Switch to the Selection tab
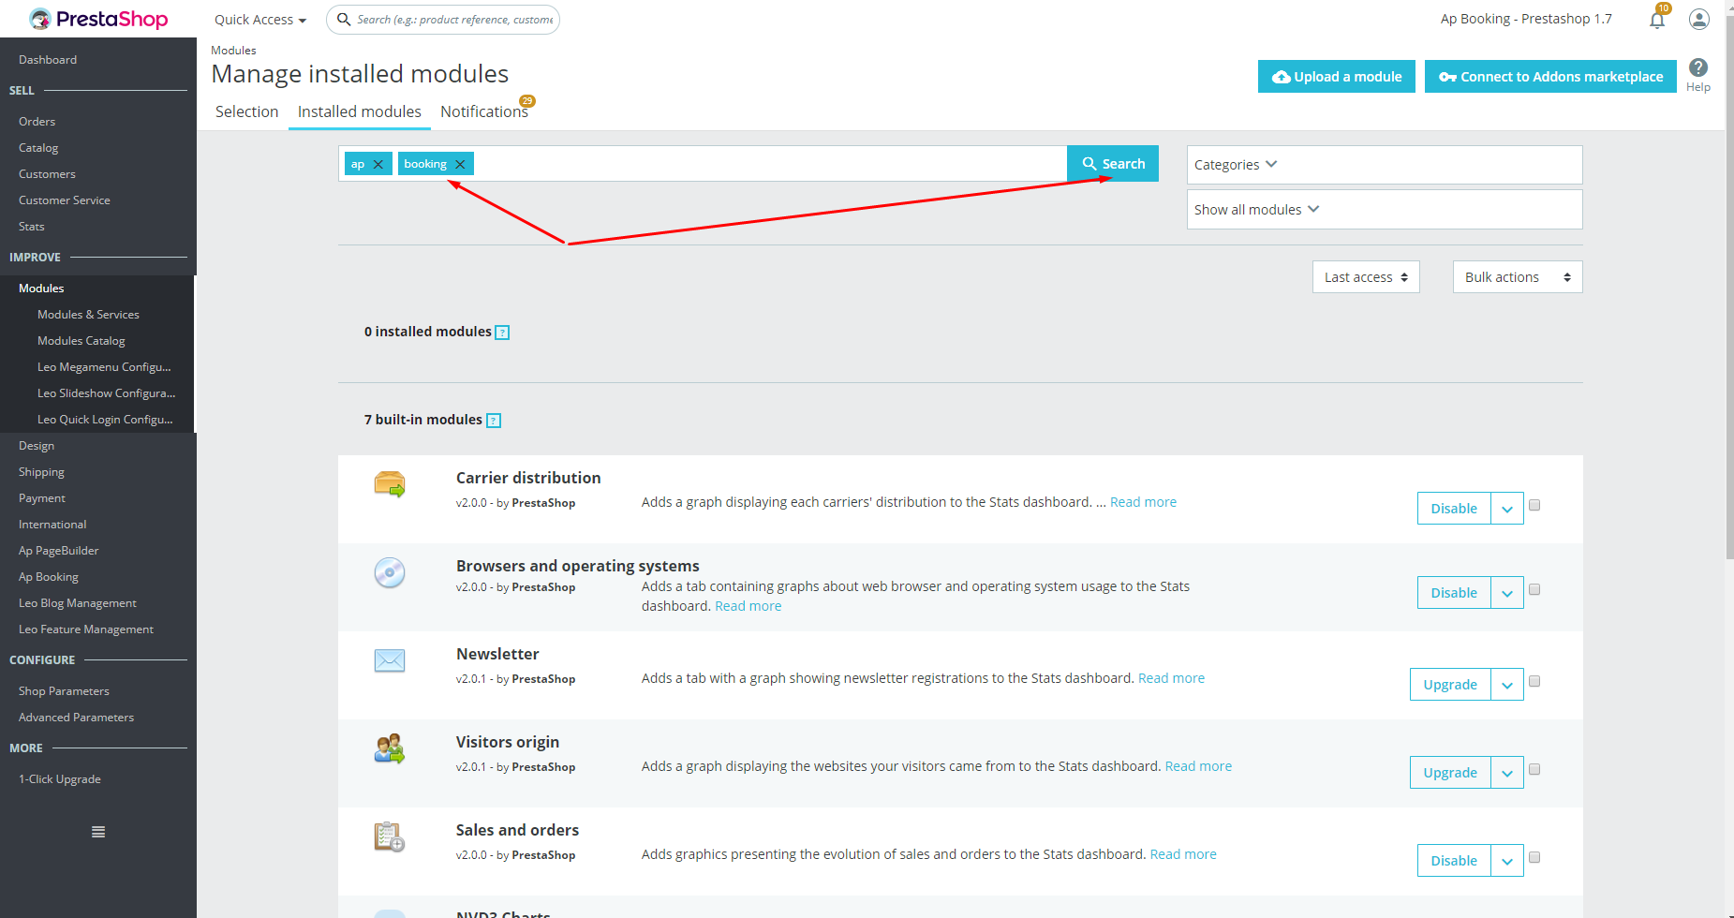 click(246, 111)
